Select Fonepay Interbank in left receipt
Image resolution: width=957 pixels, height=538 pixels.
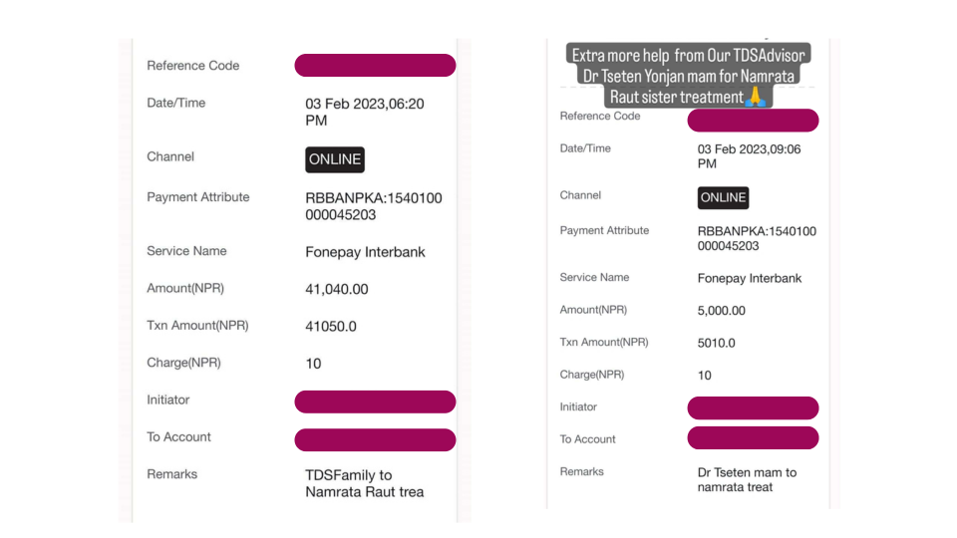[x=365, y=252]
